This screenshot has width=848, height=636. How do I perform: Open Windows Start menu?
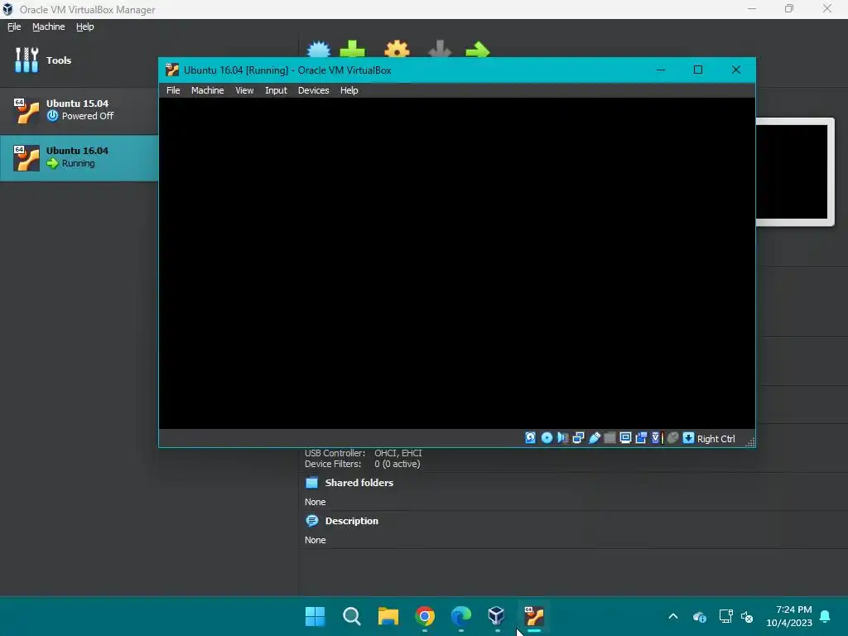(316, 616)
